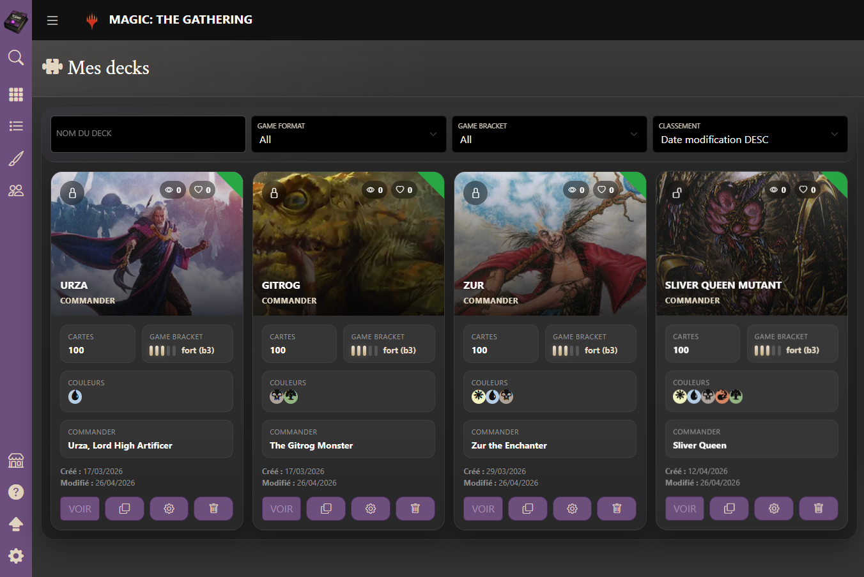Delete the Urza deck
This screenshot has height=577, width=864.
213,509
